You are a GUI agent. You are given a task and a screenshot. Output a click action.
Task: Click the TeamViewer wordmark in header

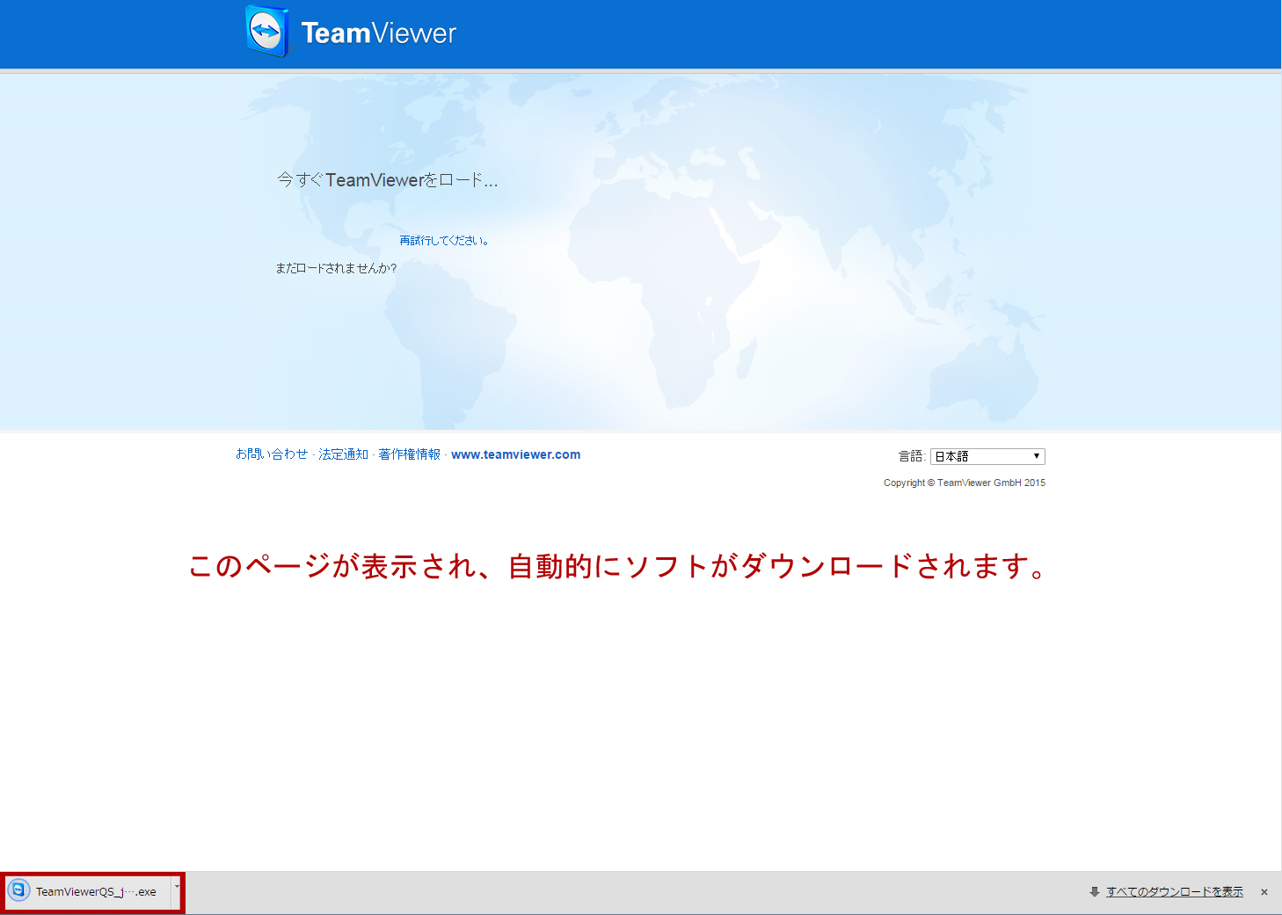click(x=379, y=33)
